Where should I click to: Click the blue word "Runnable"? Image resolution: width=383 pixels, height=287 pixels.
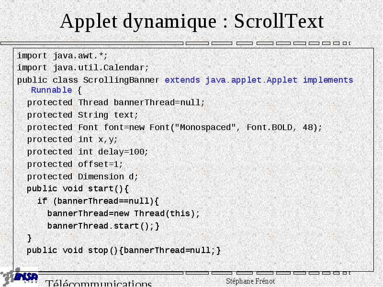pyautogui.click(x=52, y=90)
